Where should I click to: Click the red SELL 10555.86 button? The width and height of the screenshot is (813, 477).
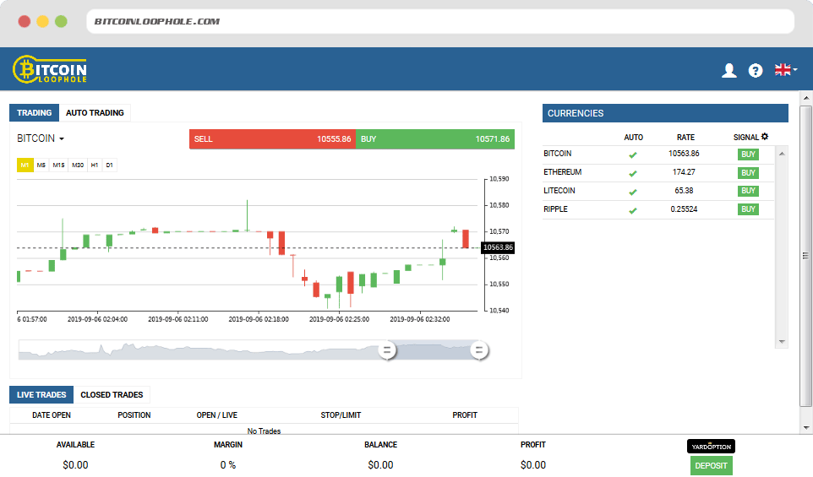click(x=273, y=138)
